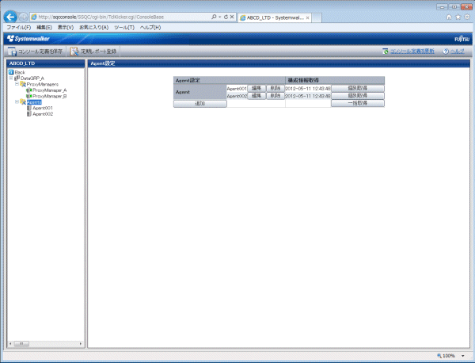Click the tree panel scrollbar right arrow
Image resolution: width=475 pixels, height=363 pixels.
click(x=81, y=344)
